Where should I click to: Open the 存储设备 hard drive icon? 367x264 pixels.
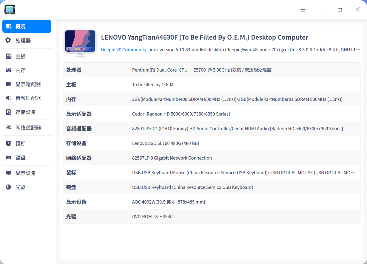(x=8, y=112)
